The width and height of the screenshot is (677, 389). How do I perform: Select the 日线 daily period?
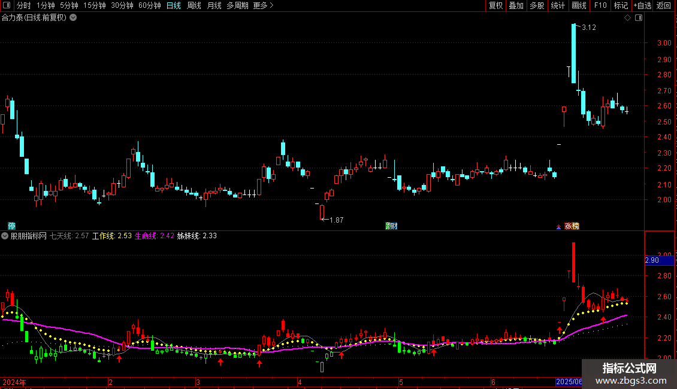click(x=174, y=5)
